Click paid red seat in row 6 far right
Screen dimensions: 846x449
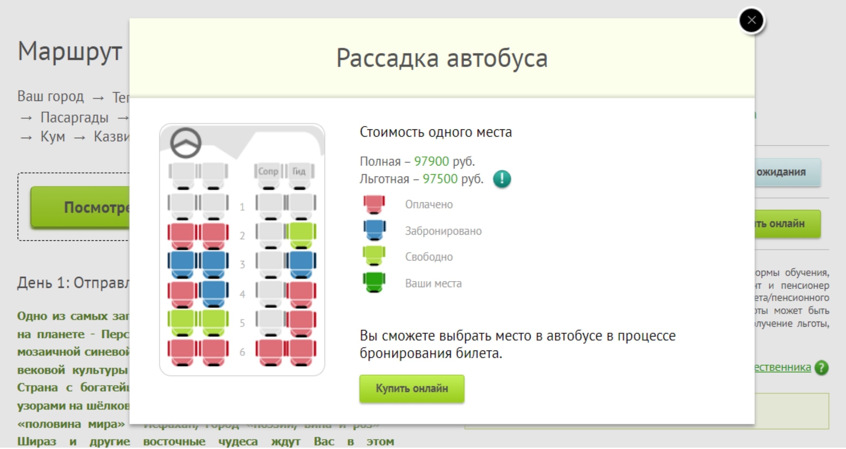pos(301,352)
